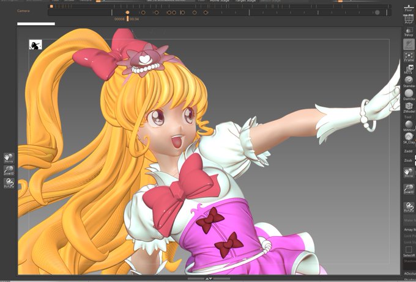Select filled orange keyframe on Camera track
This screenshot has width=416, height=282.
(127, 12)
